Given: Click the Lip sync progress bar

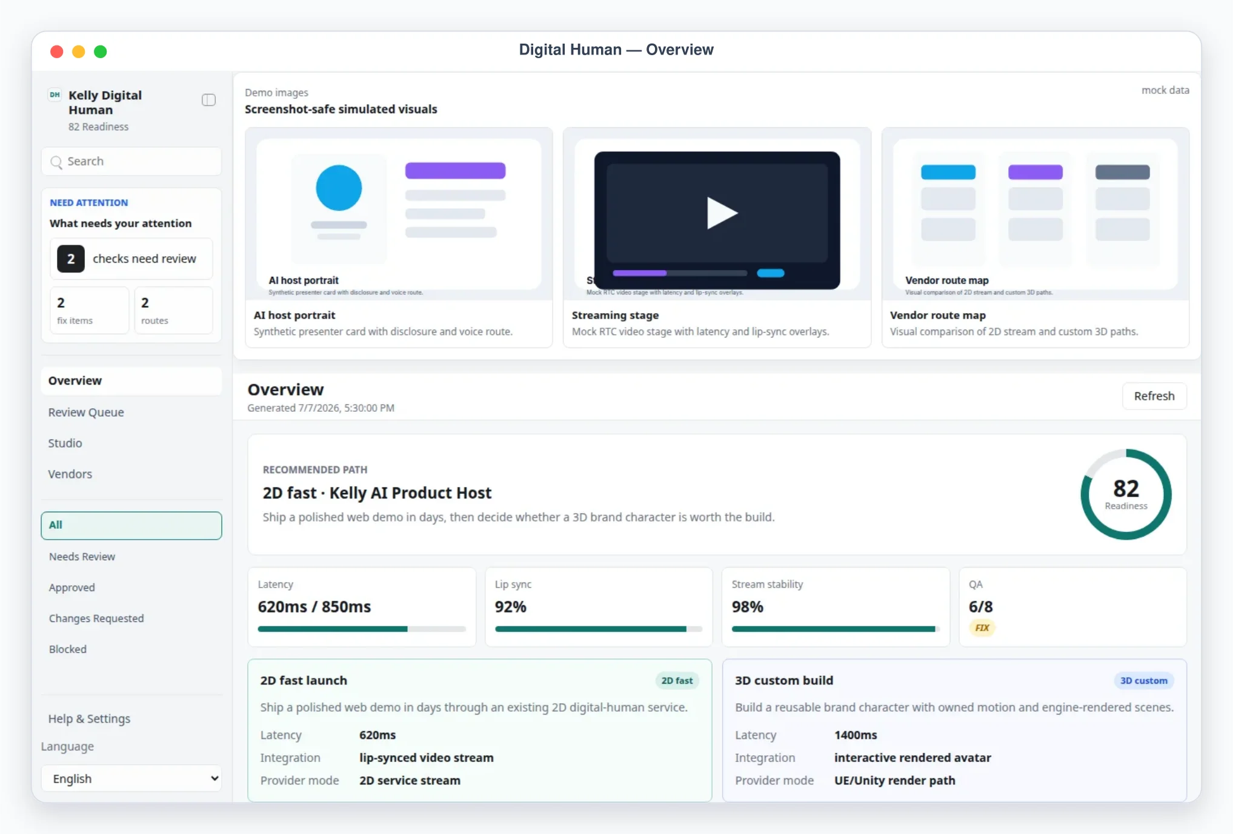Looking at the screenshot, I should [599, 629].
